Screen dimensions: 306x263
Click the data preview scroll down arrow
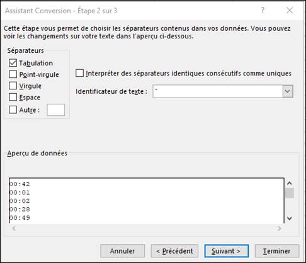(290, 218)
